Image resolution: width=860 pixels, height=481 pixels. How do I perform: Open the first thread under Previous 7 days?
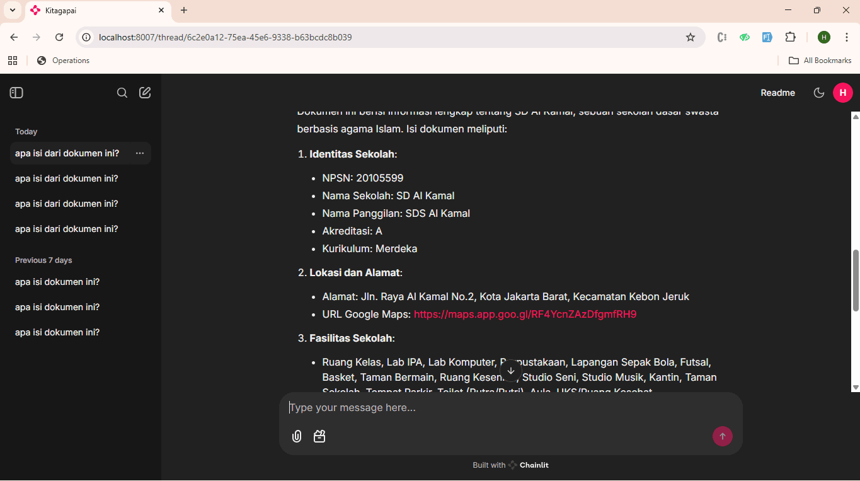pyautogui.click(x=57, y=282)
